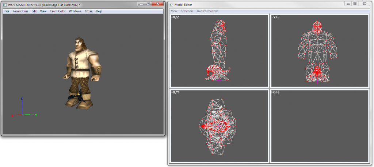This screenshot has width=374, height=167.
Task: Open the Extras menu
Action: [88, 11]
